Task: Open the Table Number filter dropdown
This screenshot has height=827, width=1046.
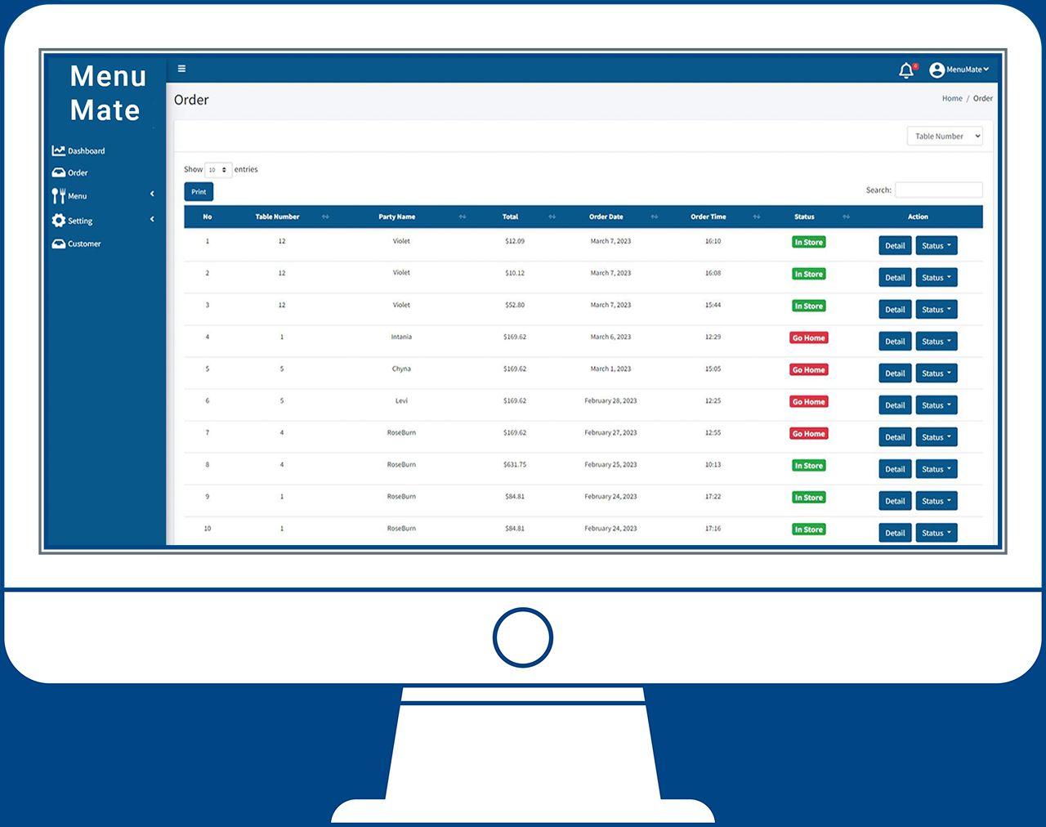Action: (945, 136)
